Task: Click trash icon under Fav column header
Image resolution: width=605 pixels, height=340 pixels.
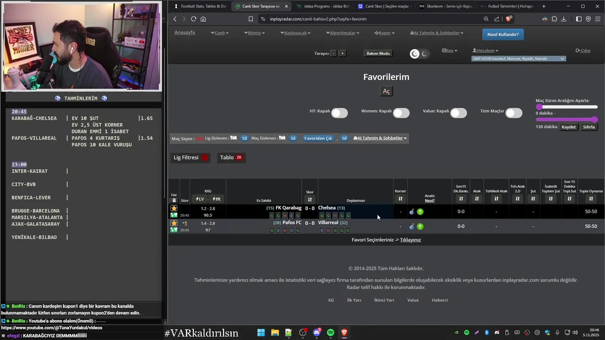Action: tap(174, 200)
